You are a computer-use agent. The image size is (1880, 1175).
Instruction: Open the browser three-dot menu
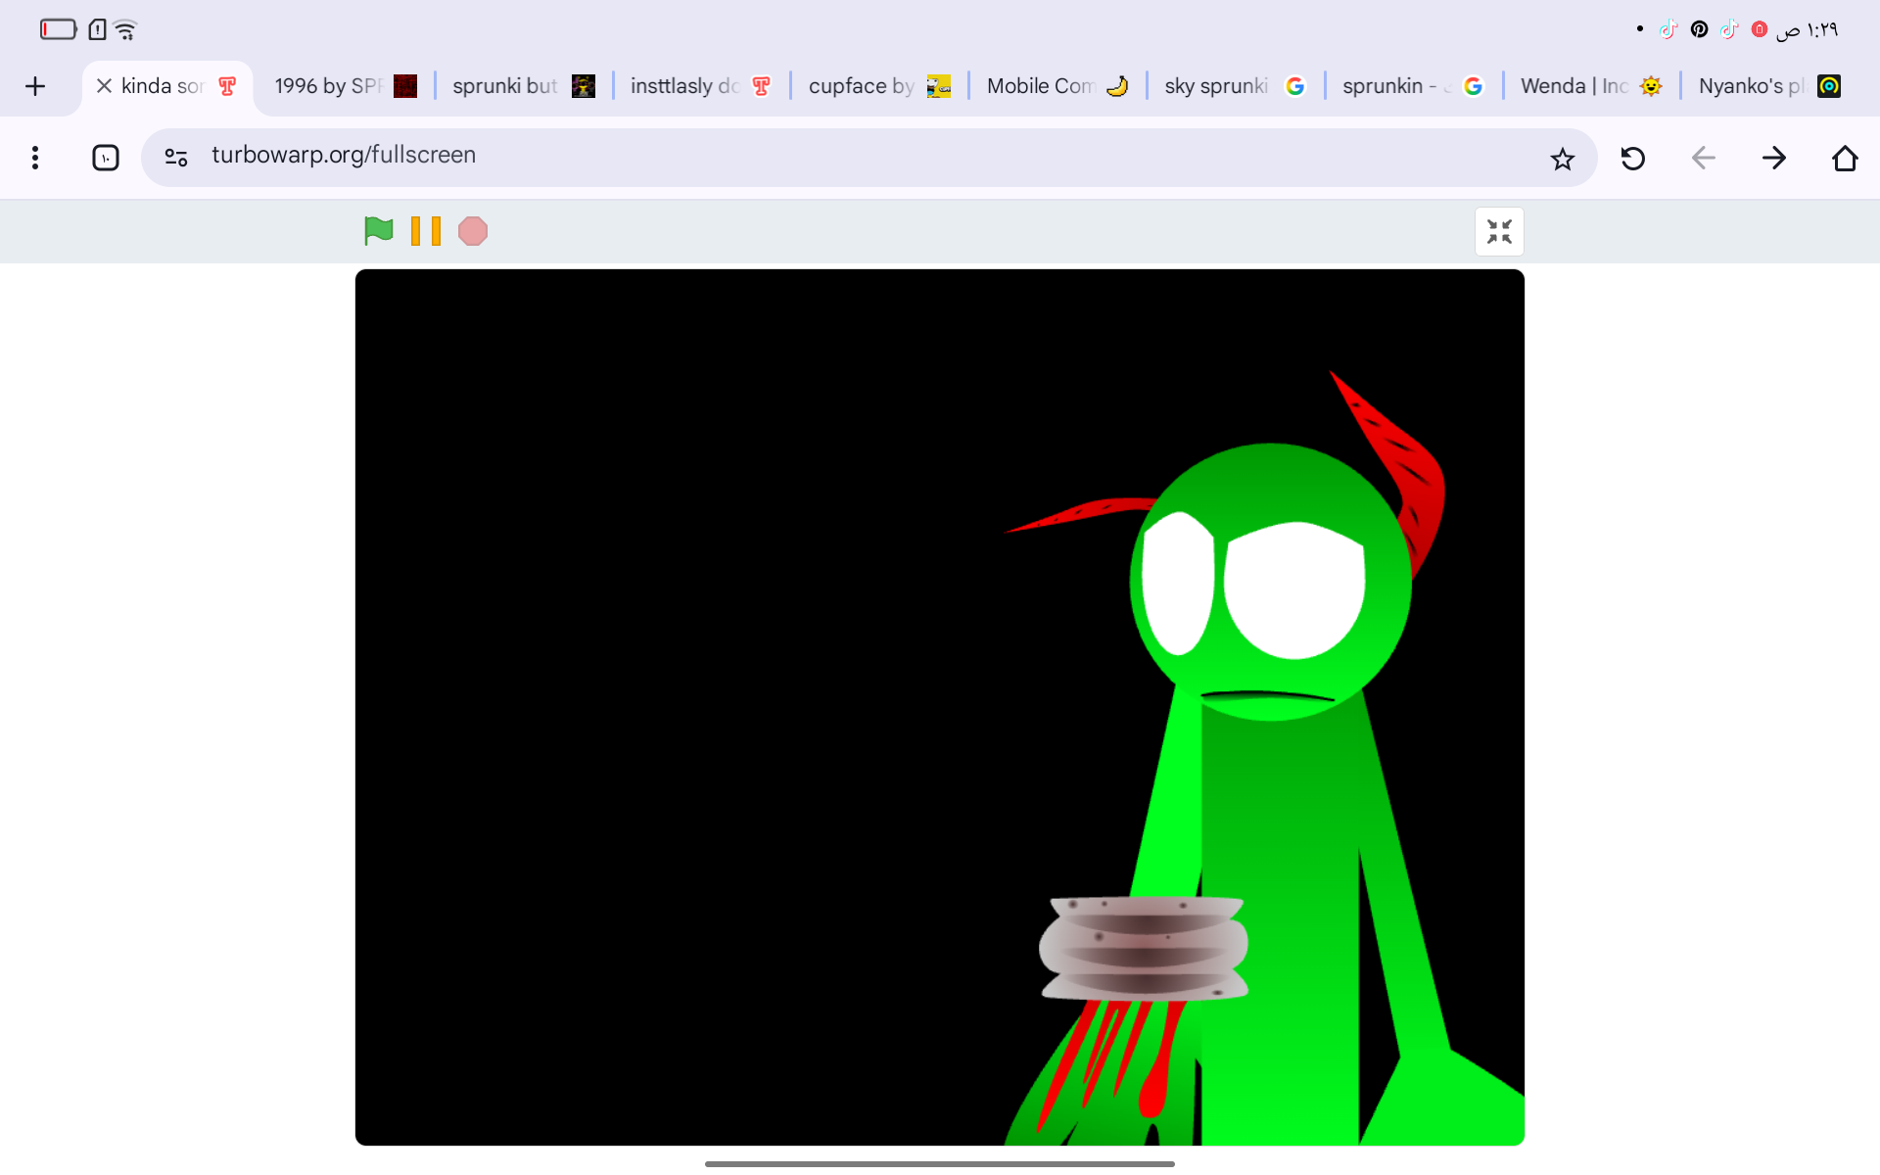pos(35,158)
